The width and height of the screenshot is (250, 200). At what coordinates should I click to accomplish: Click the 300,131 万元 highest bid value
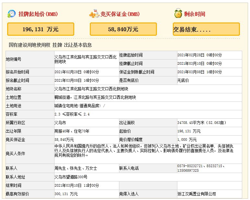coord(66,194)
